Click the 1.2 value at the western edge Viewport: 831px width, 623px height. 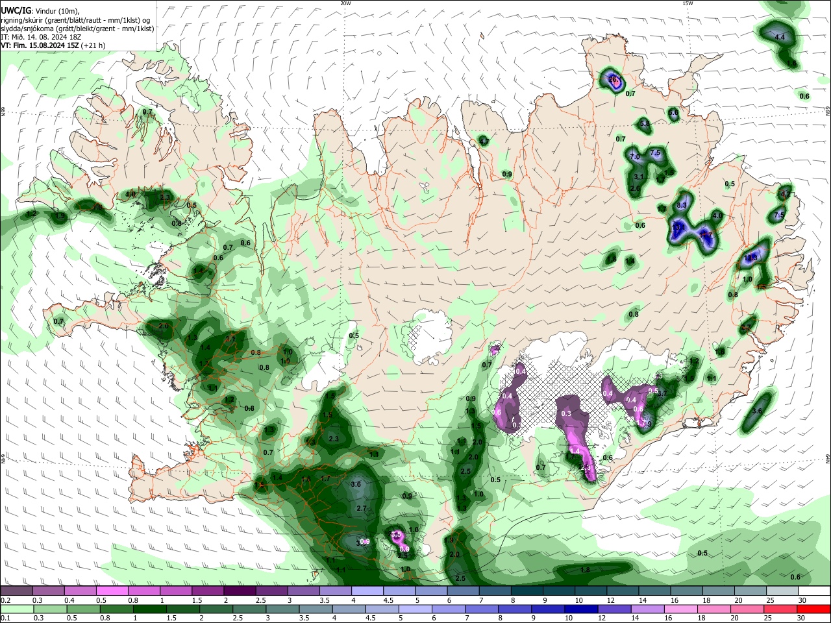point(31,214)
